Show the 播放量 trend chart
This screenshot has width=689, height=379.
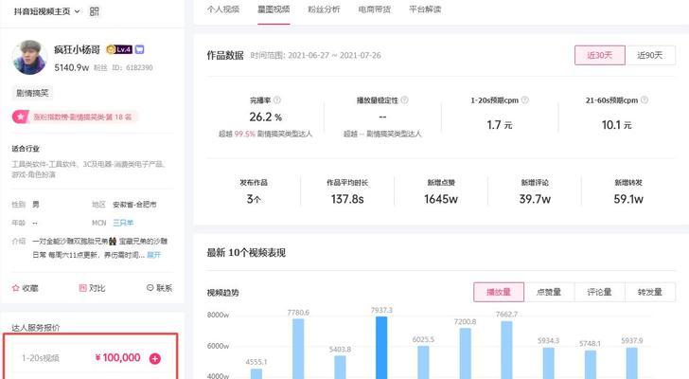click(x=499, y=292)
